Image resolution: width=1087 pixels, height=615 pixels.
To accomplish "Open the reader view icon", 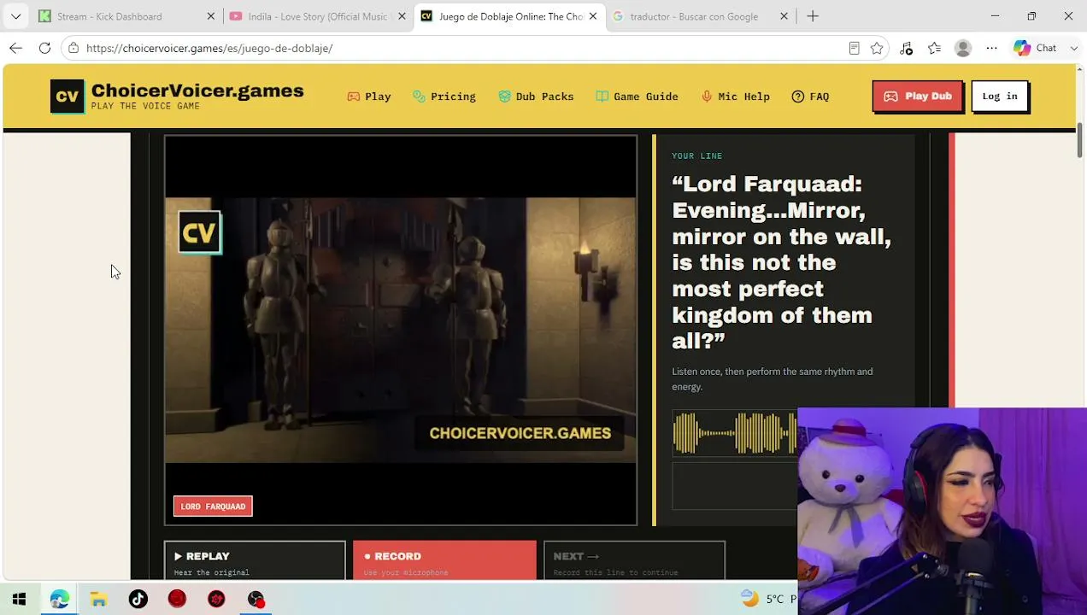I will (854, 48).
